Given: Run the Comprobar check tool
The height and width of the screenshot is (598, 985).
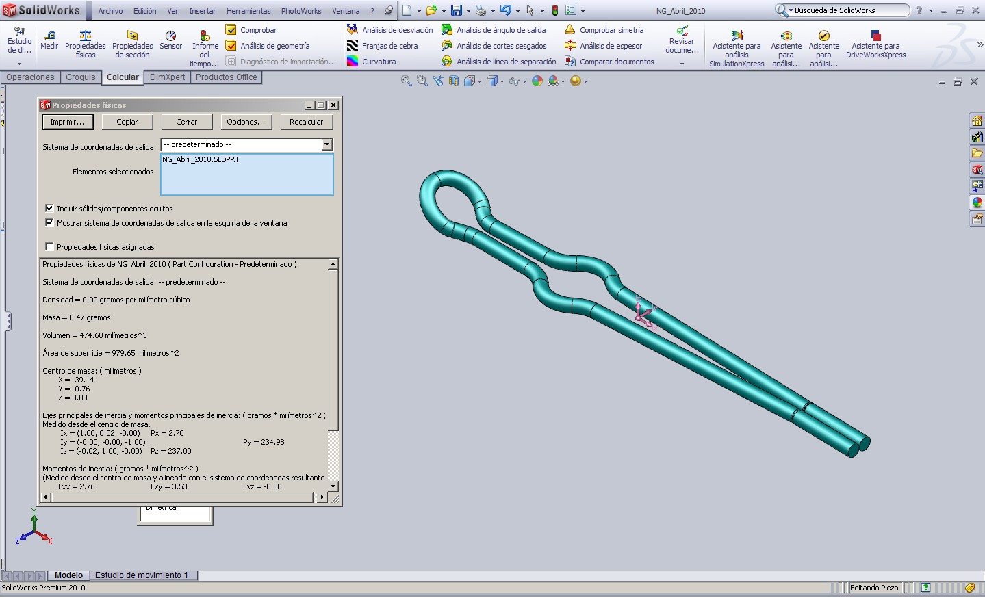Looking at the screenshot, I should click(251, 30).
